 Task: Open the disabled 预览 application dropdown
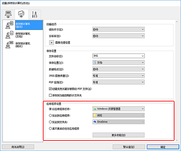click(x=118, y=115)
